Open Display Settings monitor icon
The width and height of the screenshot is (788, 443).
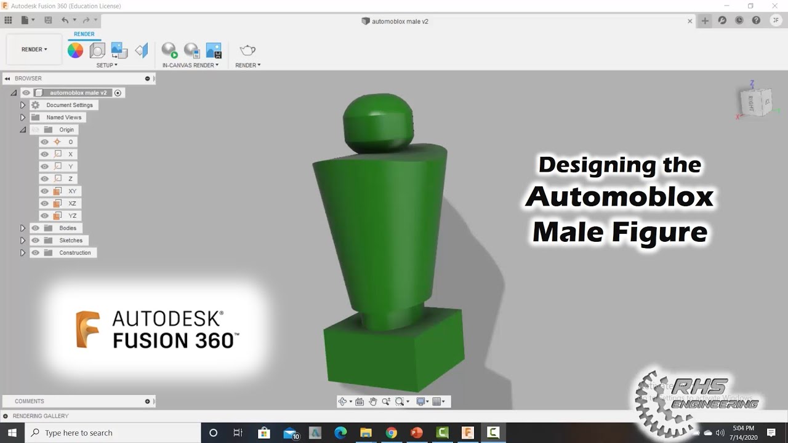click(x=420, y=402)
